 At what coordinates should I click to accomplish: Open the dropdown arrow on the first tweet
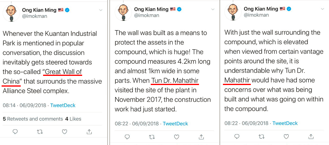click(101, 10)
